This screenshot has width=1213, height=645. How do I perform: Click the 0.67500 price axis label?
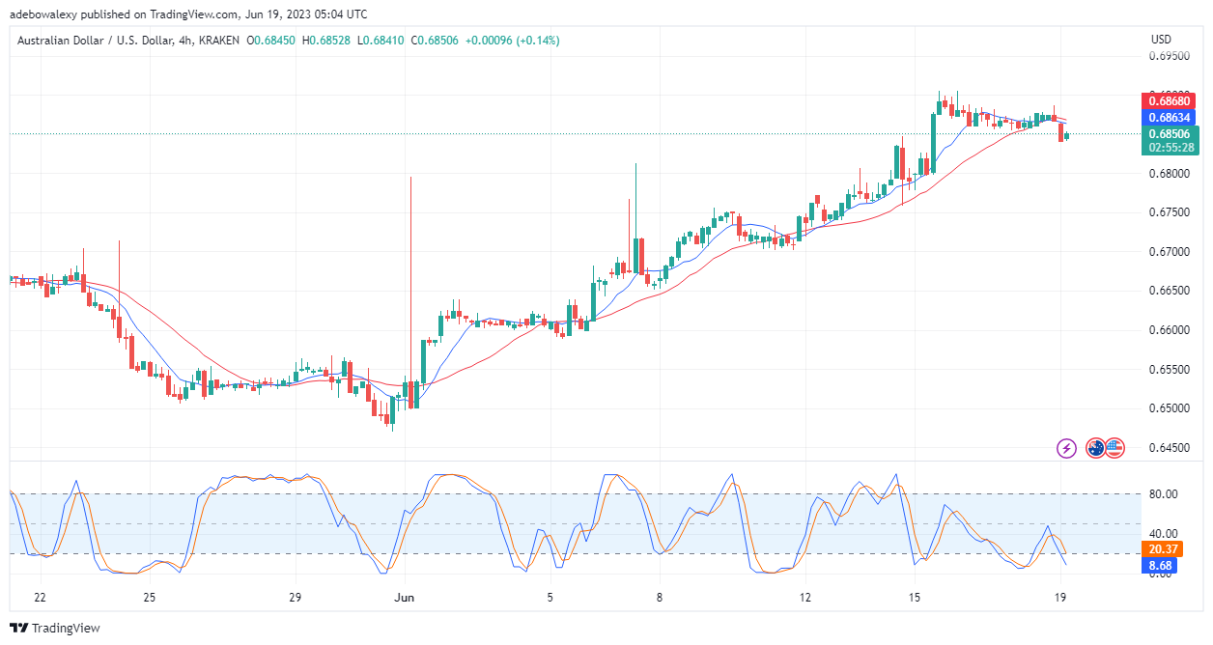pyautogui.click(x=1169, y=212)
